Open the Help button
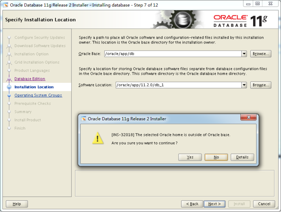The image size is (281, 212). (x=17, y=204)
